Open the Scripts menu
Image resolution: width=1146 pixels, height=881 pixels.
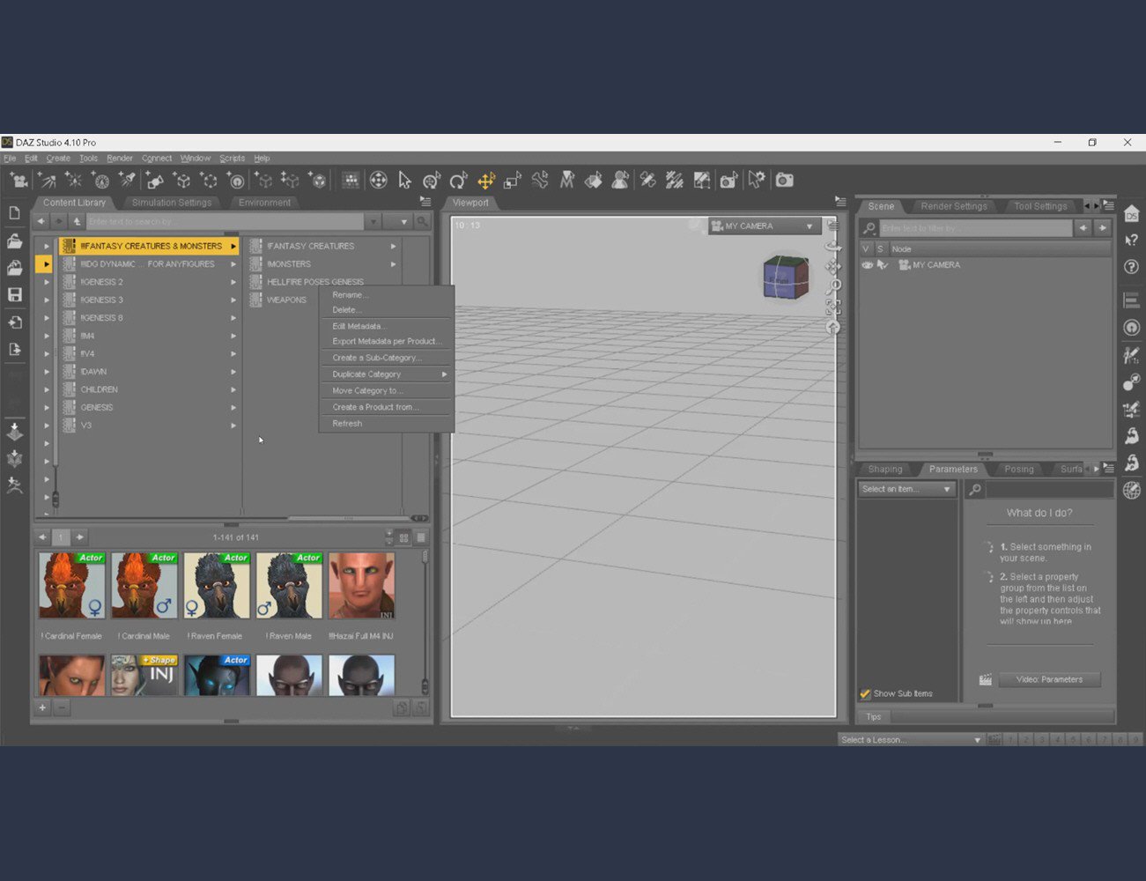point(233,159)
